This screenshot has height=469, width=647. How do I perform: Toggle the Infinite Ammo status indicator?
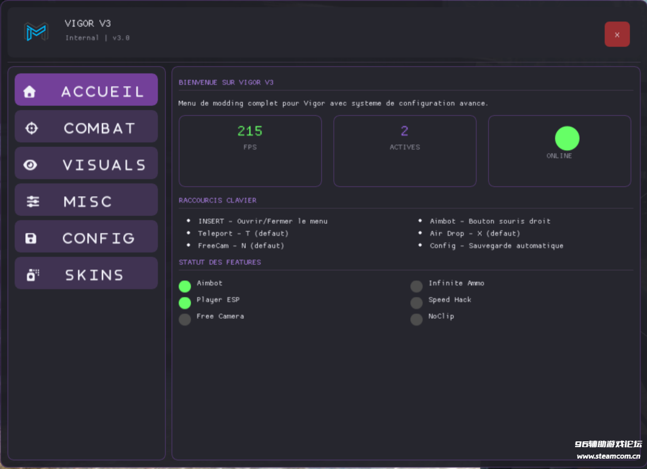point(416,287)
